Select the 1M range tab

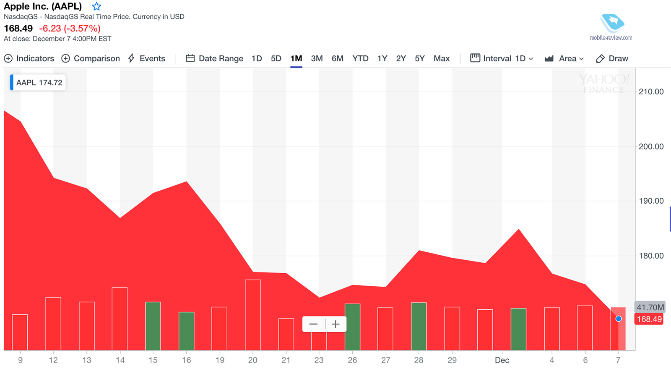[x=296, y=58]
